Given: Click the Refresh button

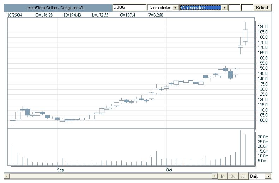Looking at the screenshot, I should pyautogui.click(x=262, y=8).
